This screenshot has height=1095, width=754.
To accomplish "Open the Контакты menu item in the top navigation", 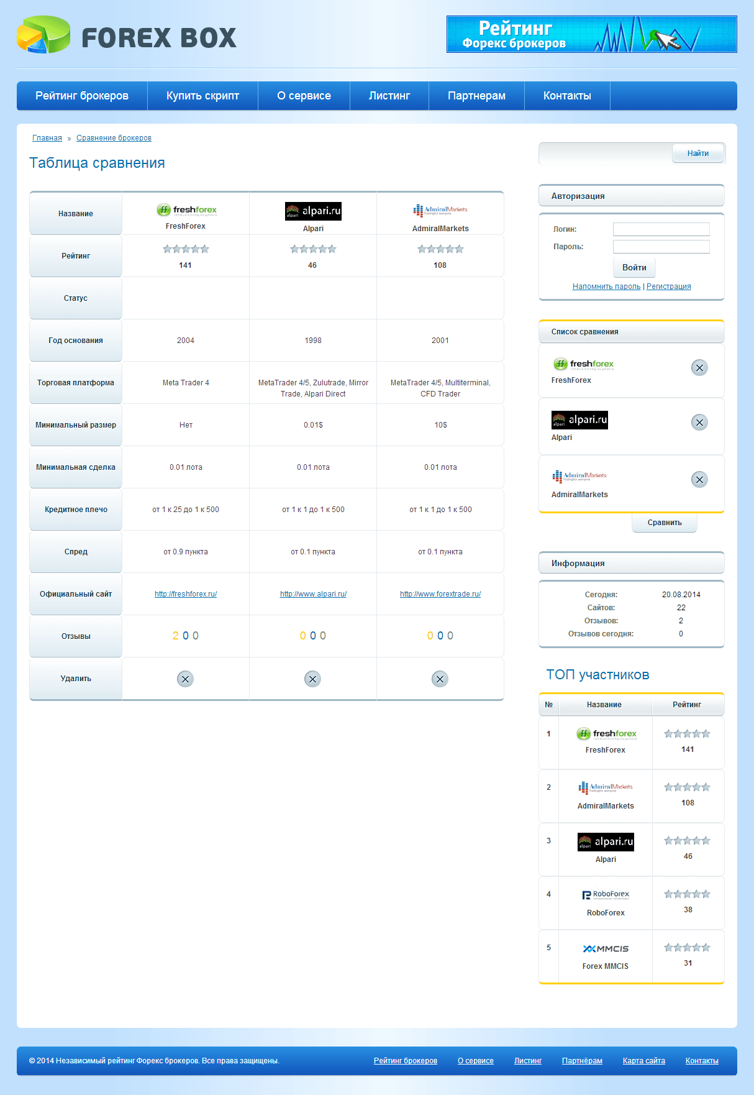I will 567,96.
